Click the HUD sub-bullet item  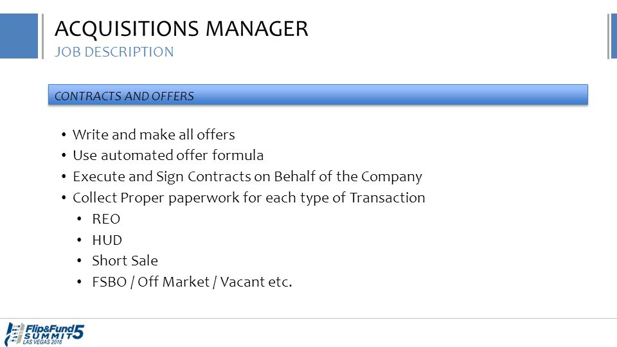[x=107, y=240]
